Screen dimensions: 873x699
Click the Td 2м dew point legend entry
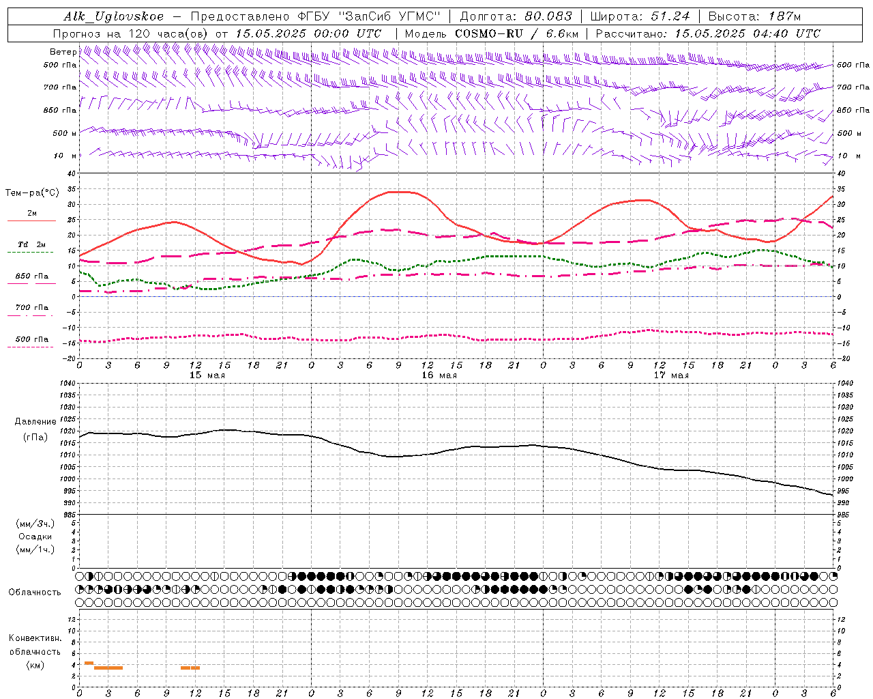tap(32, 244)
